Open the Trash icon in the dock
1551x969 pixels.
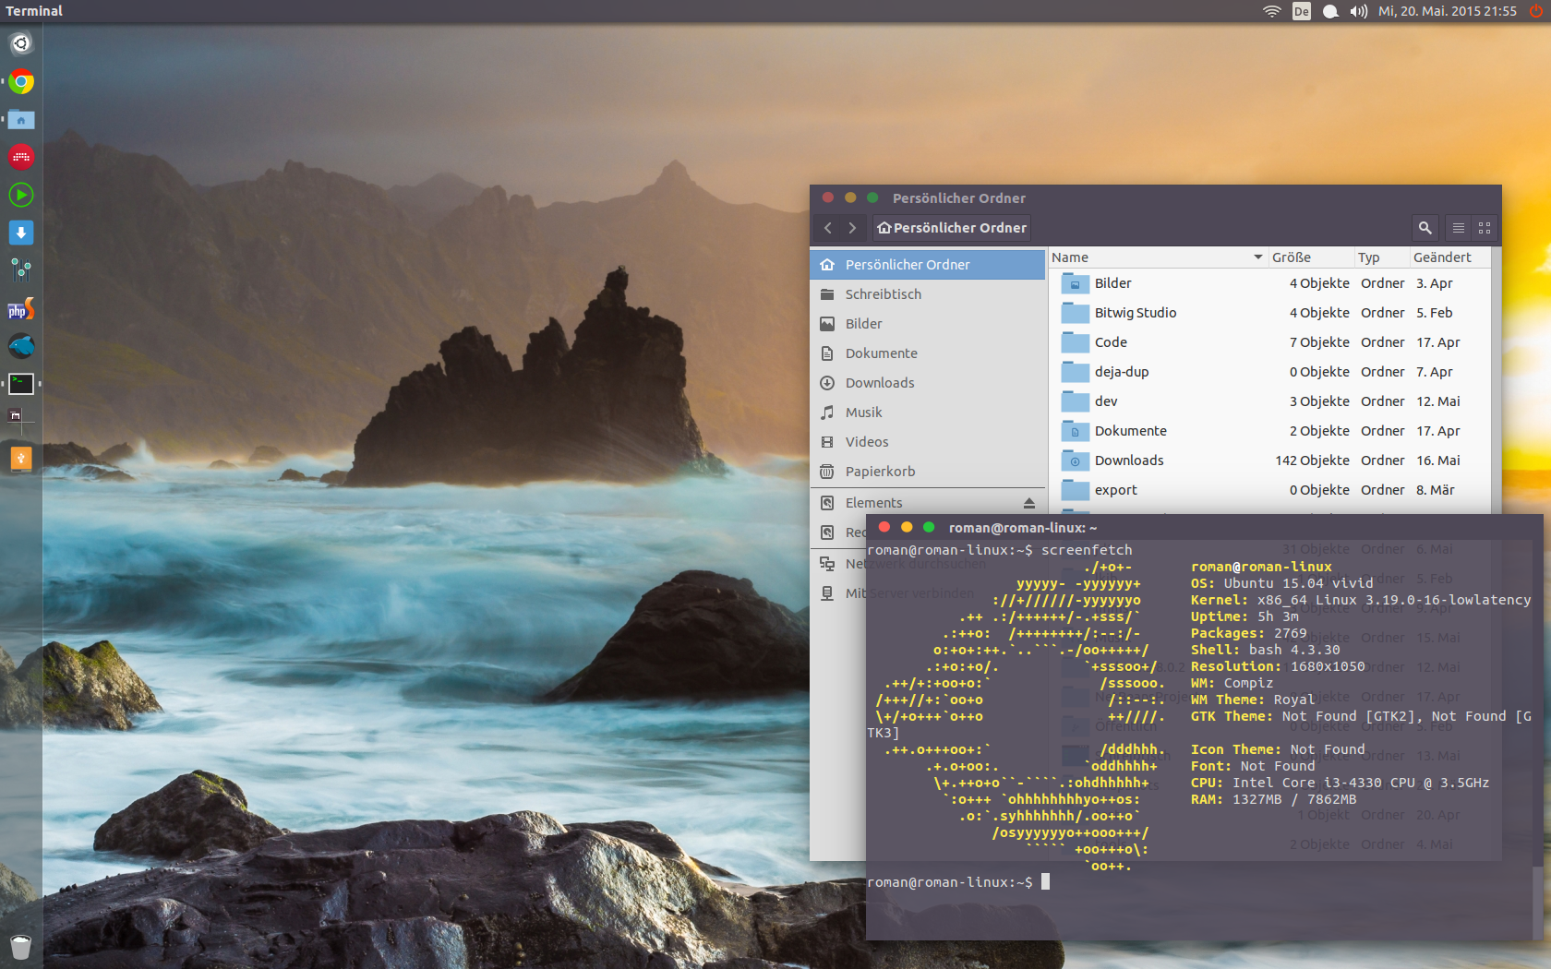(21, 946)
